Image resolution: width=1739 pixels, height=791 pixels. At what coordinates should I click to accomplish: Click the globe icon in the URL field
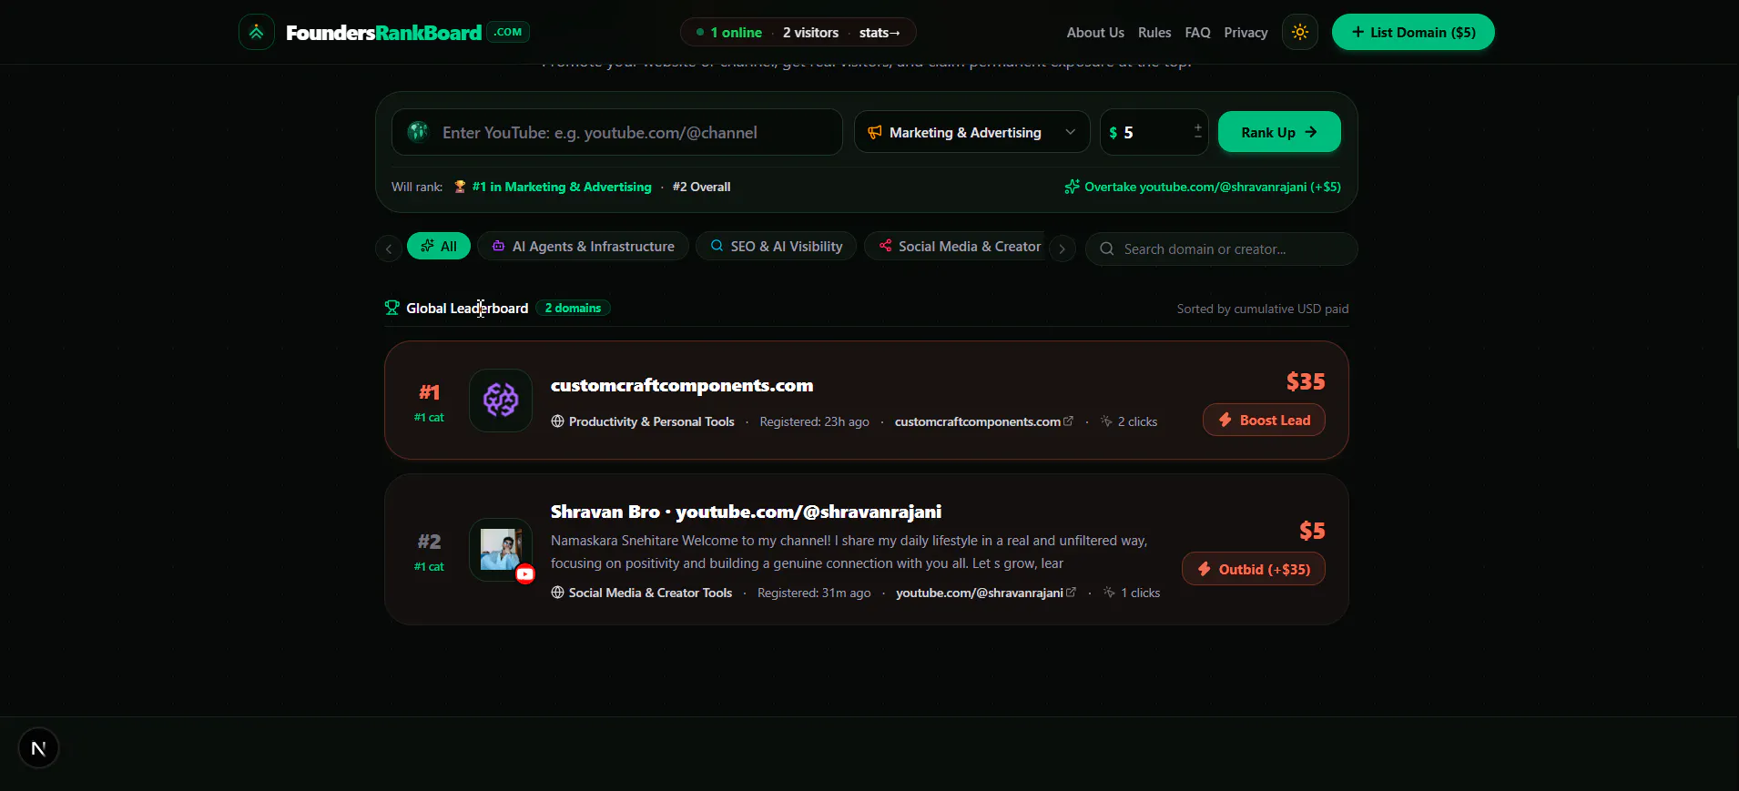click(x=418, y=132)
